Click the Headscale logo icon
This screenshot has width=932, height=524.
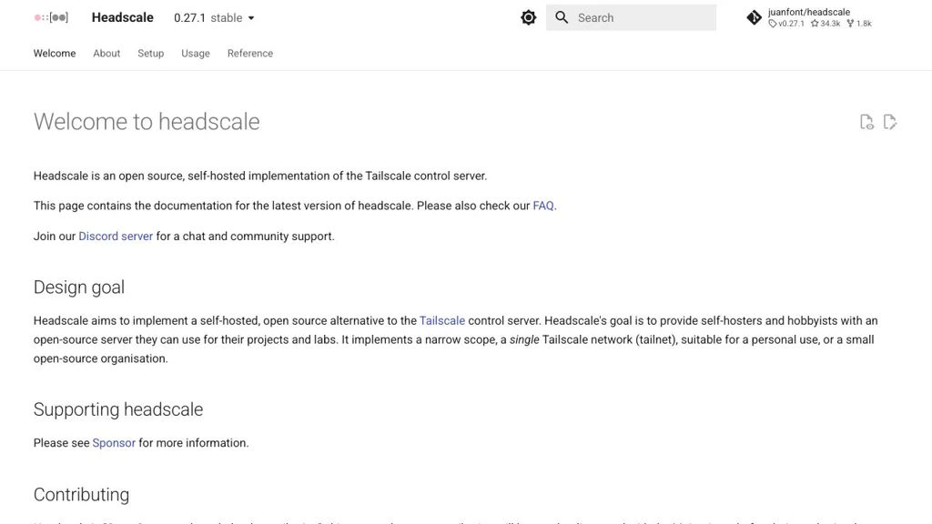pos(51,17)
